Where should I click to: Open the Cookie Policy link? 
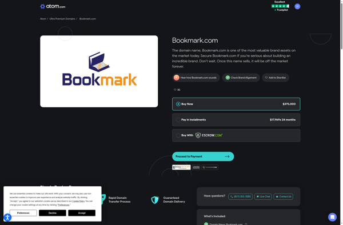tap(78, 201)
